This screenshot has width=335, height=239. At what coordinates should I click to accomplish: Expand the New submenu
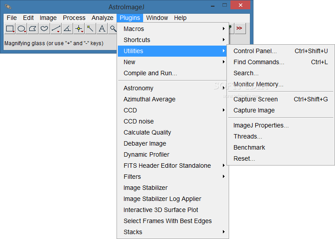pyautogui.click(x=172, y=62)
